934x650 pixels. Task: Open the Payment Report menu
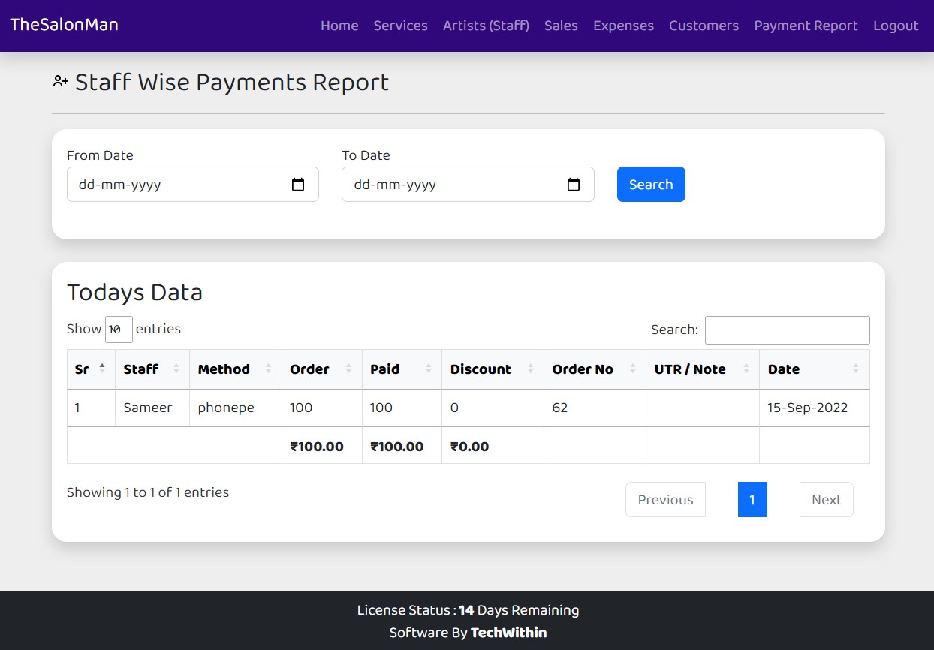click(x=806, y=26)
